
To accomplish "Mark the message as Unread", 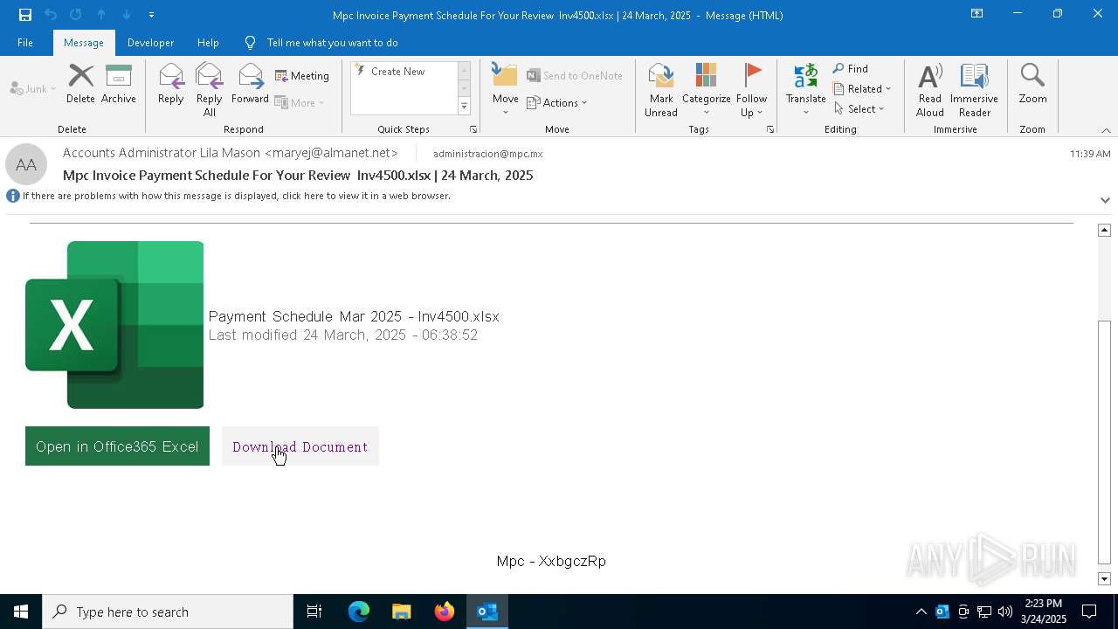I will 661,89.
